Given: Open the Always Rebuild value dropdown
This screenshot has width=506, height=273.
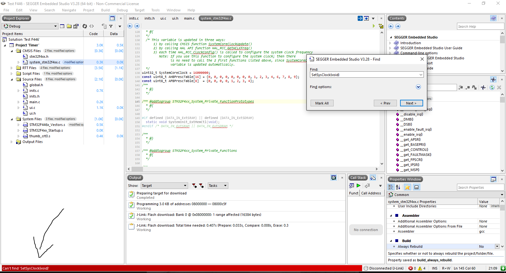Looking at the screenshot, I should pos(497,246).
